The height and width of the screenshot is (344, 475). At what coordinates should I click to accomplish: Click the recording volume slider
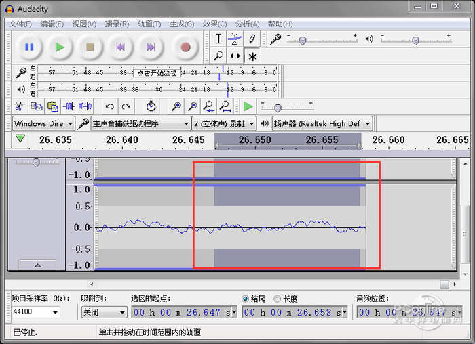click(302, 40)
